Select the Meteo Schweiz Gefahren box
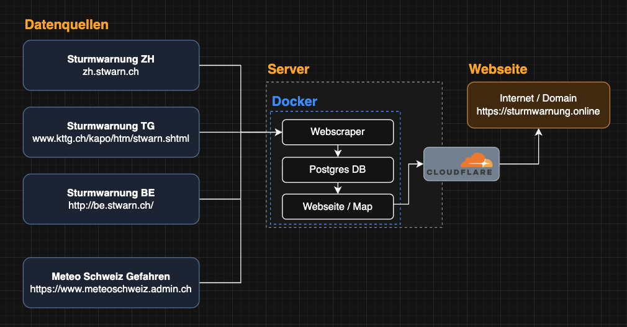The height and width of the screenshot is (327, 627). (111, 283)
